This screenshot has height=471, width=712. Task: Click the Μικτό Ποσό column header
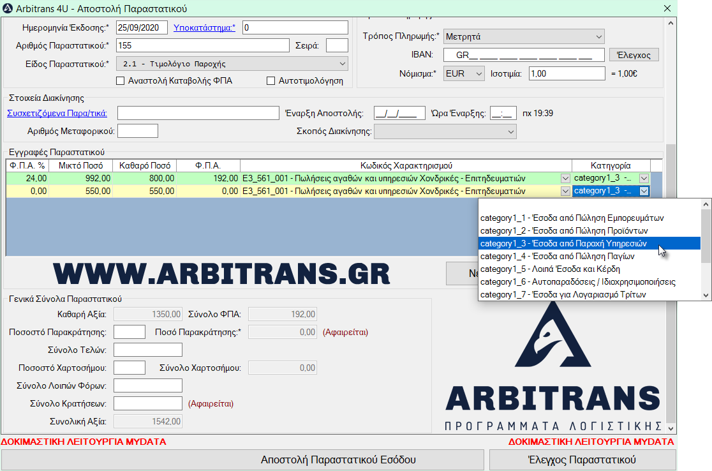(x=80, y=166)
